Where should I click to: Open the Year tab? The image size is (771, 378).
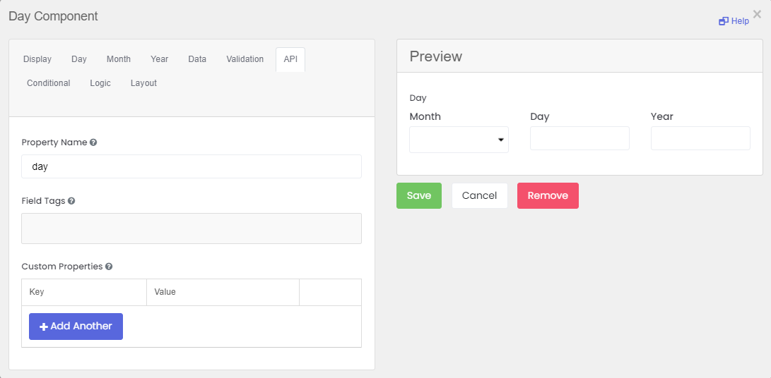coord(159,59)
